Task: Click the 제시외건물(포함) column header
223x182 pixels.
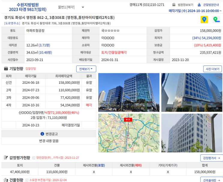Action: [x=94, y=165]
